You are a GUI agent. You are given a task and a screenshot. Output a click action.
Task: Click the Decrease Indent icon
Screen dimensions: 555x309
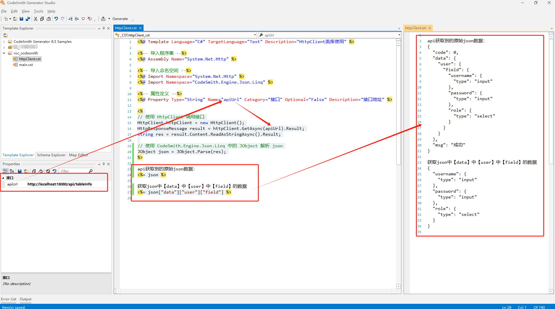pos(70,19)
